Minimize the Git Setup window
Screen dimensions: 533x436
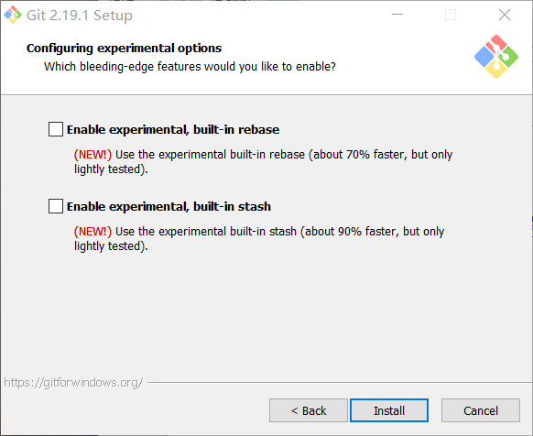397,15
